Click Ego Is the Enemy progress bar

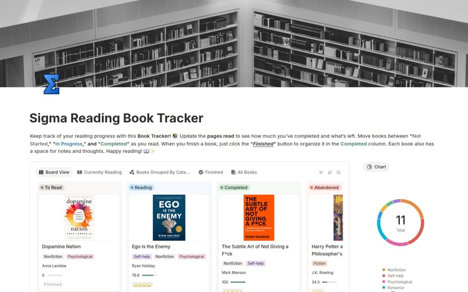pyautogui.click(x=149, y=275)
